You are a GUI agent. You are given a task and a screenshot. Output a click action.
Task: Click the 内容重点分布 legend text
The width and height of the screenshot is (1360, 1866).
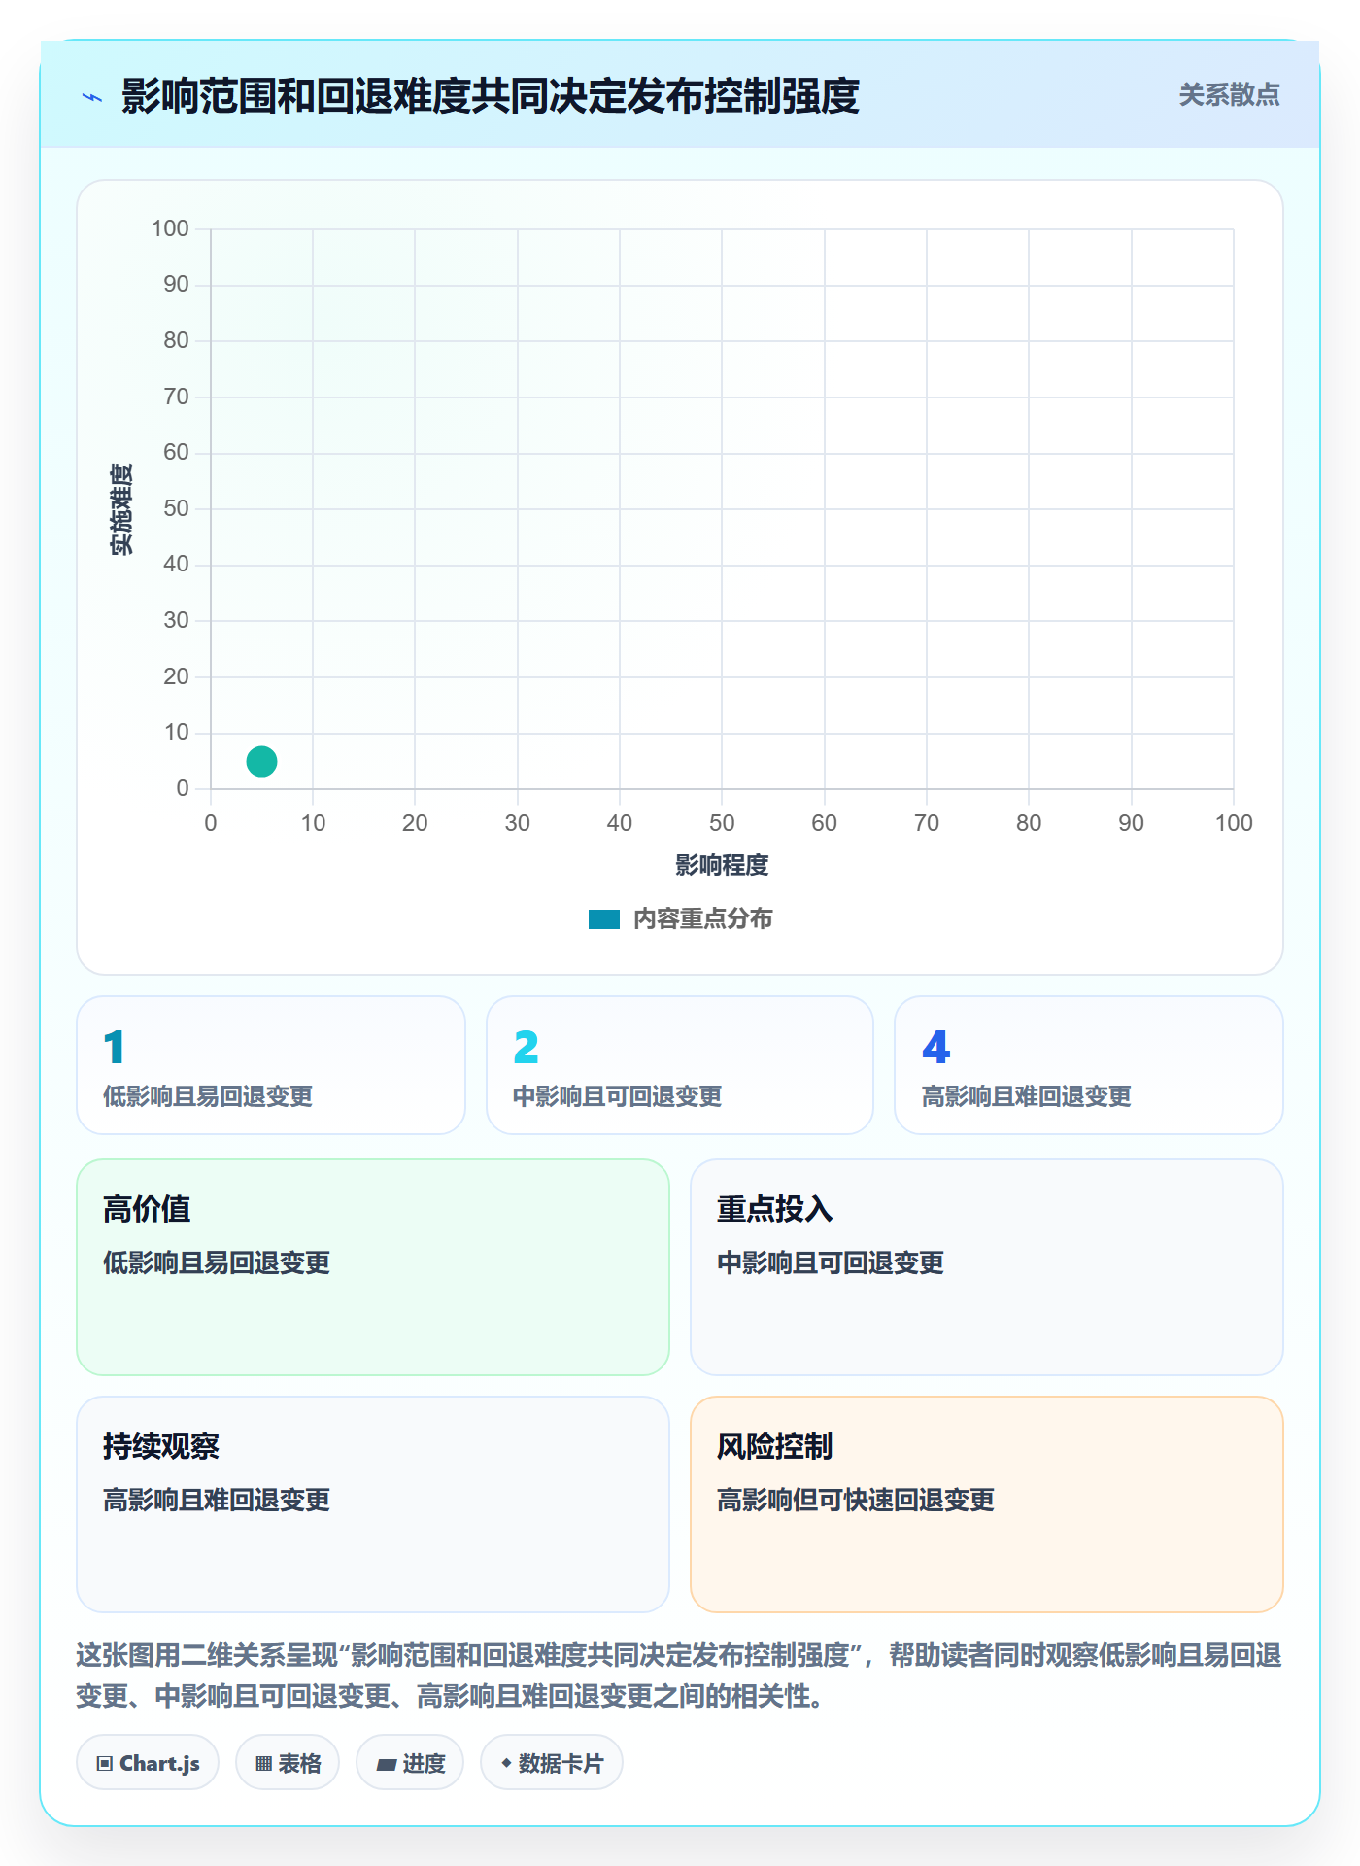click(702, 919)
